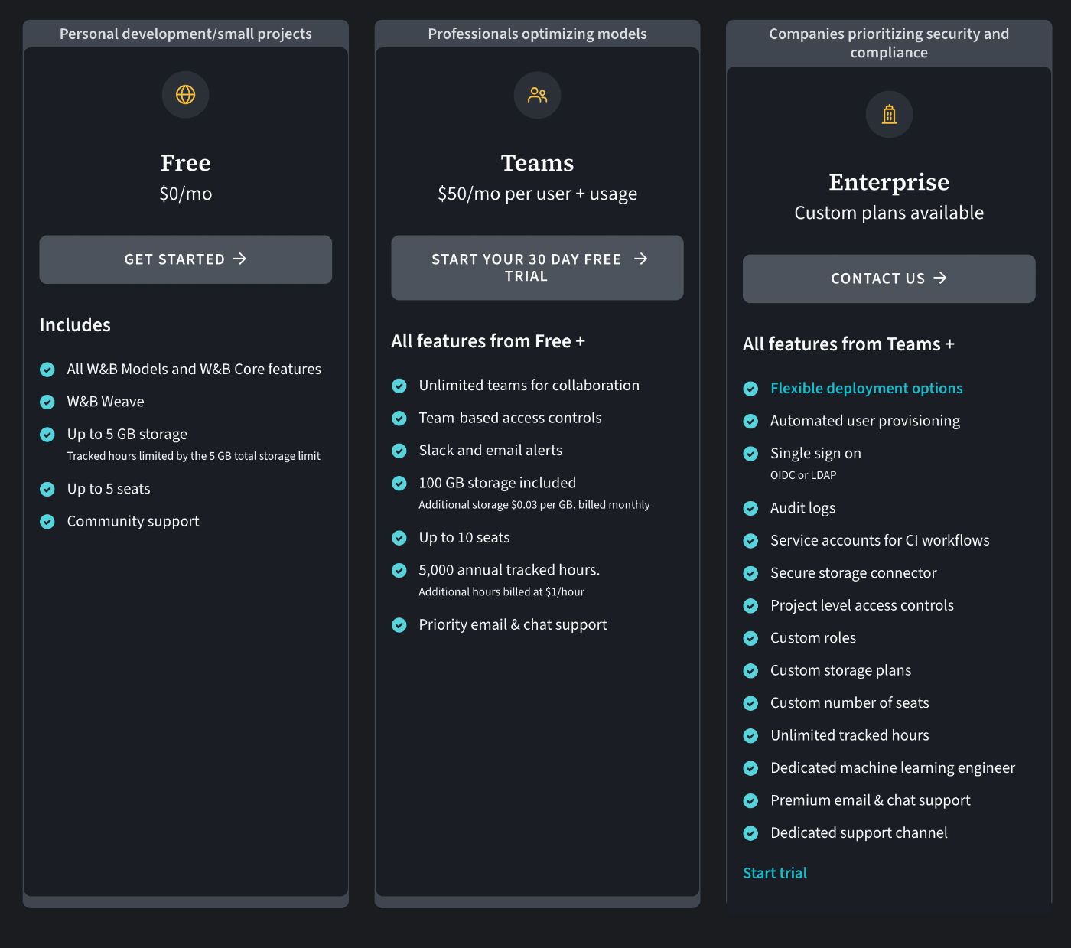Click All features from Teams + heading
This screenshot has height=948, width=1071.
tap(848, 344)
